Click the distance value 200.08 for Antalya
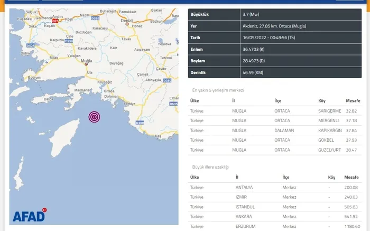 (x=351, y=187)
